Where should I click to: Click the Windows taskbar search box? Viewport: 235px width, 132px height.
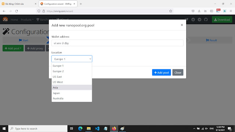tap(38, 129)
